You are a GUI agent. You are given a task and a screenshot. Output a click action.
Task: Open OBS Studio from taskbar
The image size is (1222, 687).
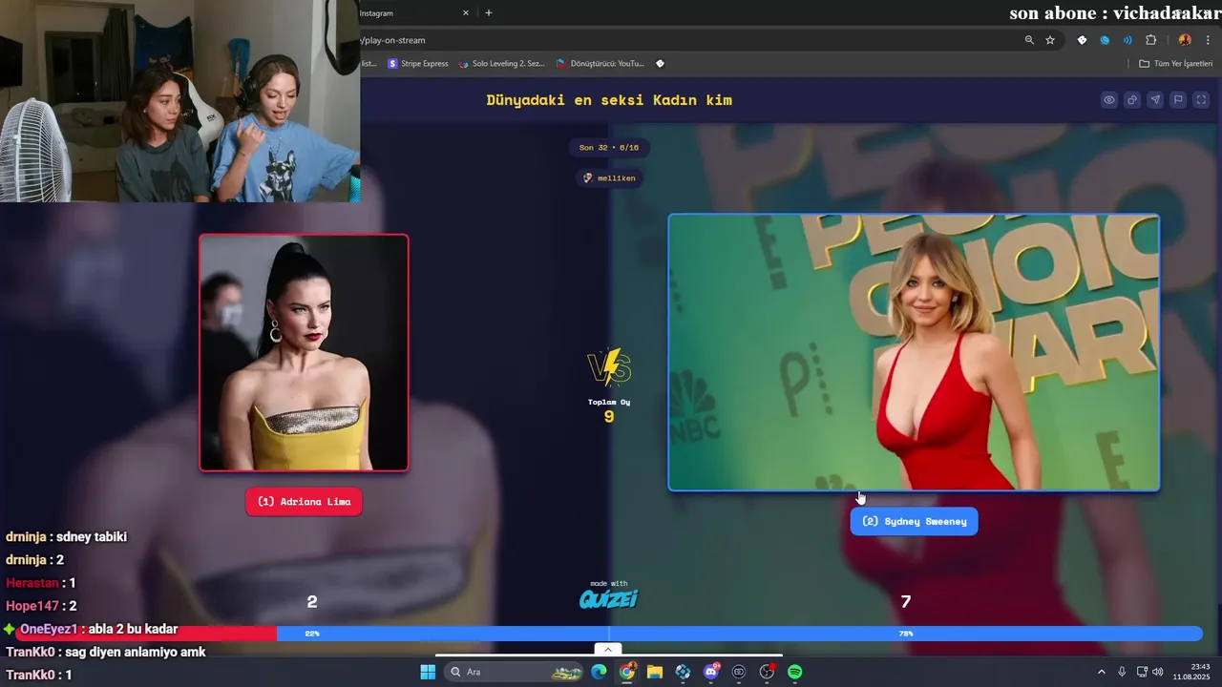point(767,672)
